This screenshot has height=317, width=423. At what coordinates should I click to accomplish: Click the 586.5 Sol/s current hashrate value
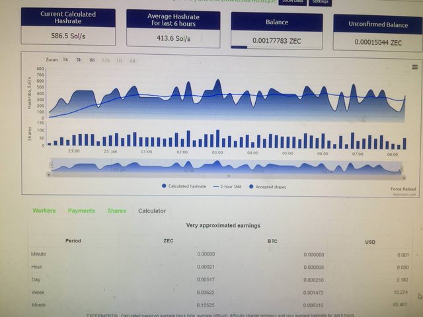pos(68,36)
